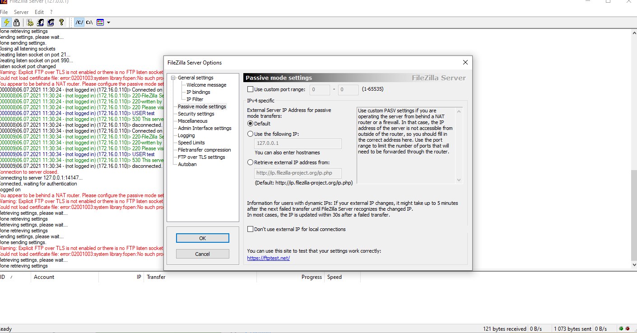Open the https://ftptest.net/ link

(x=268, y=258)
